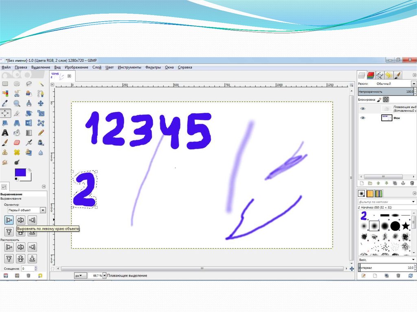
Task: Select the Fuzzy Select wand tool
Action: coord(41,84)
